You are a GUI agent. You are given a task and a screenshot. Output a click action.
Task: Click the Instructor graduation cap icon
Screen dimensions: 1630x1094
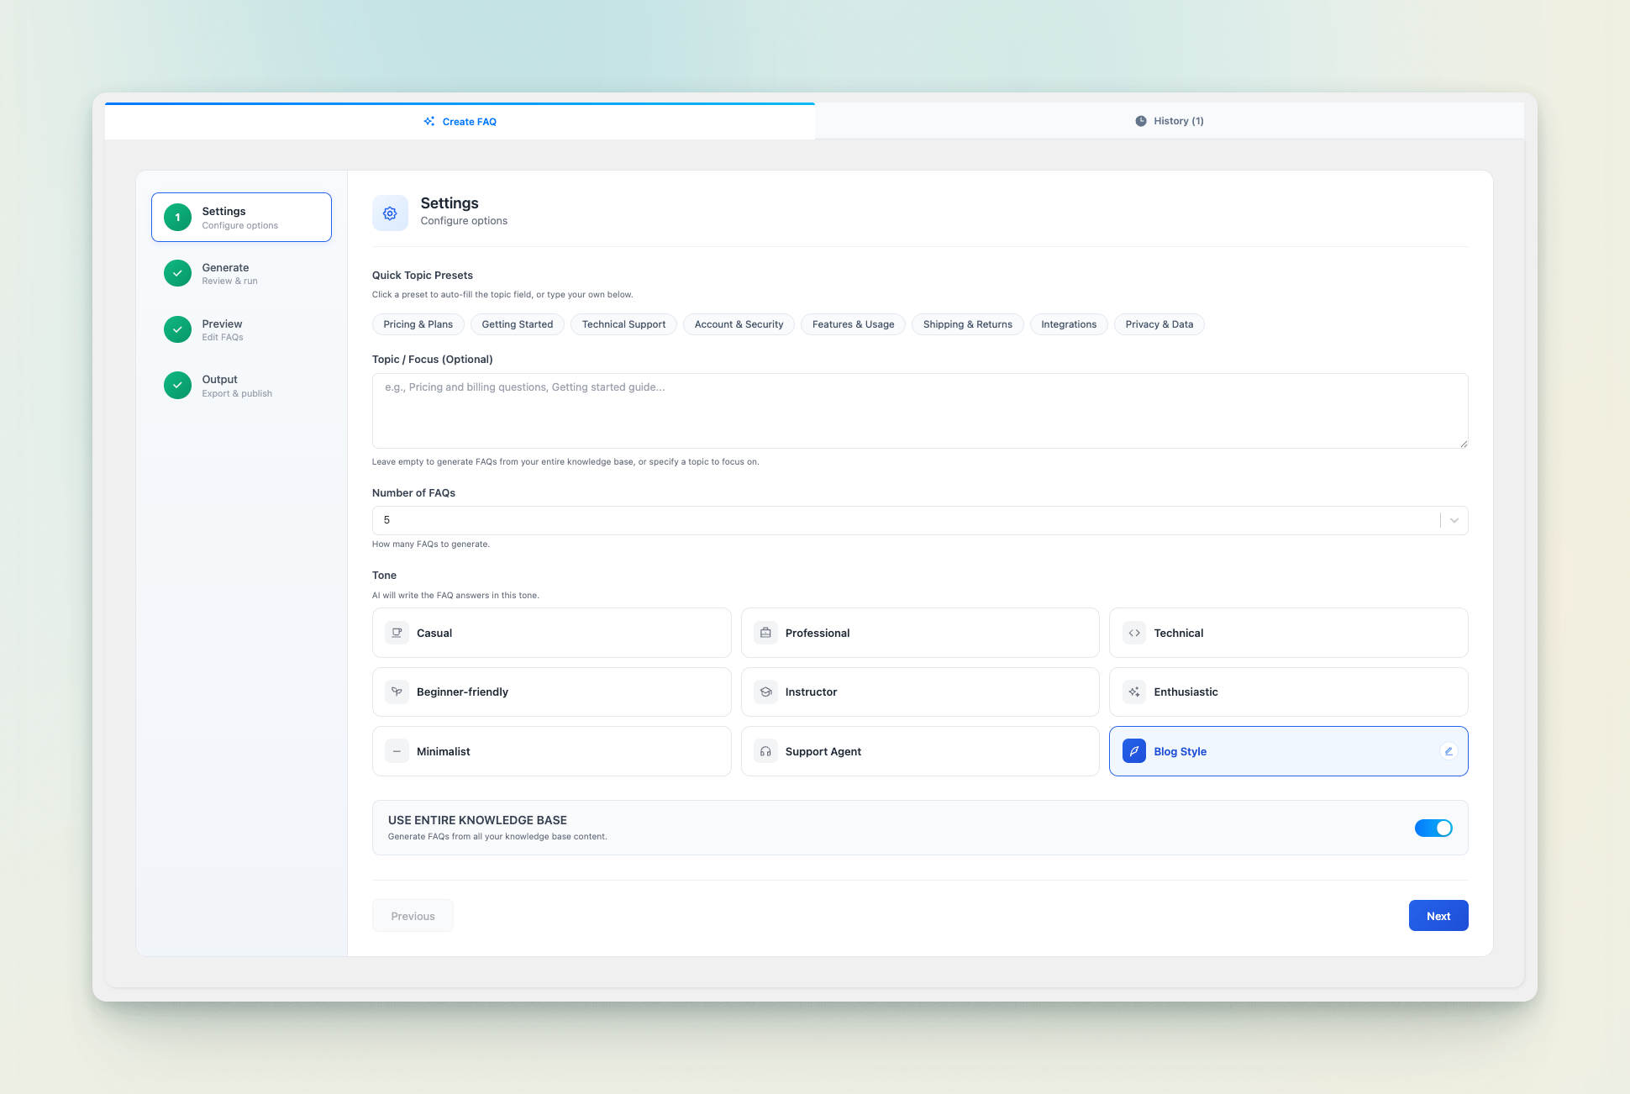[x=765, y=692]
